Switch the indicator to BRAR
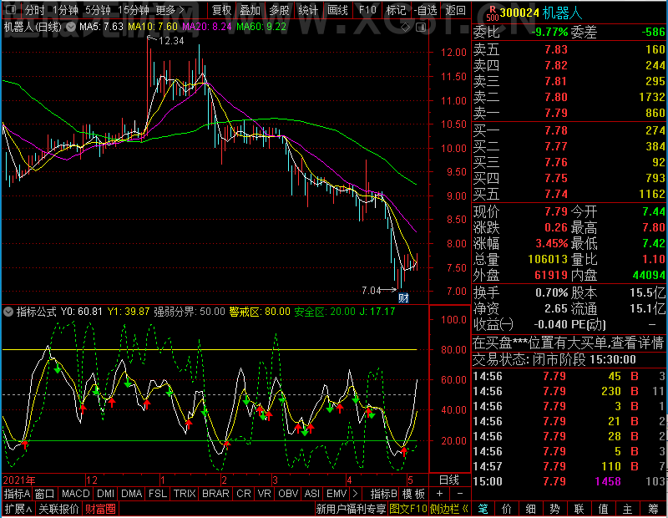The width and height of the screenshot is (668, 518). 215,494
